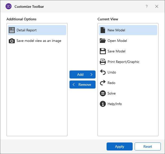Close the Customize Toolbar dialog
This screenshot has height=154, width=165.
pos(157,7)
